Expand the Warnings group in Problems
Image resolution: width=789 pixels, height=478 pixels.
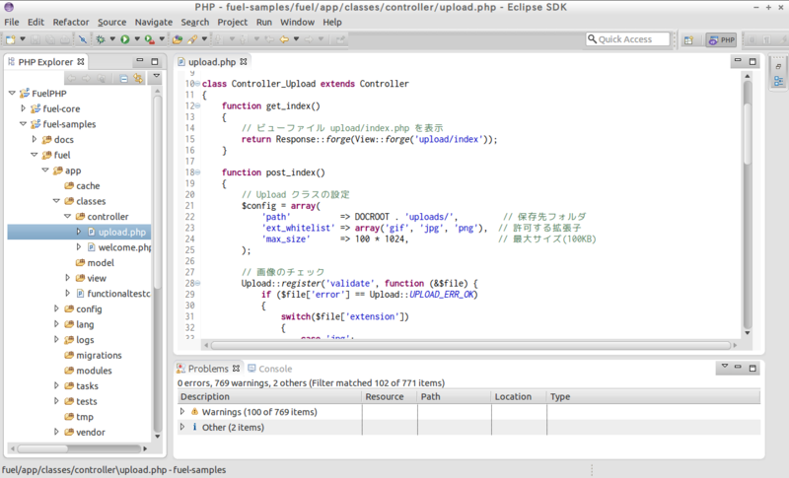[x=182, y=411]
